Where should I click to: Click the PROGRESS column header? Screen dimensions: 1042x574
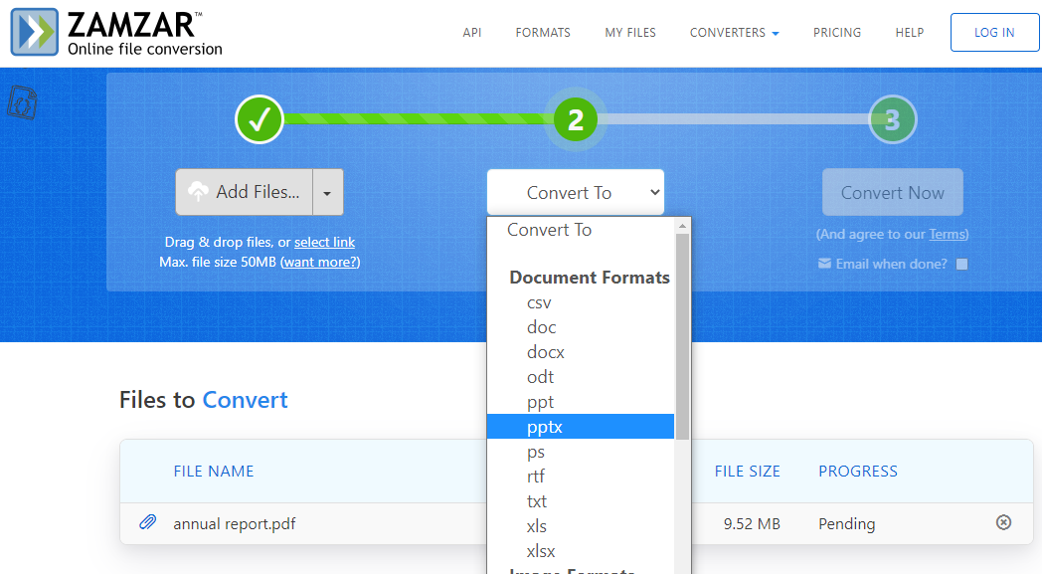(858, 472)
